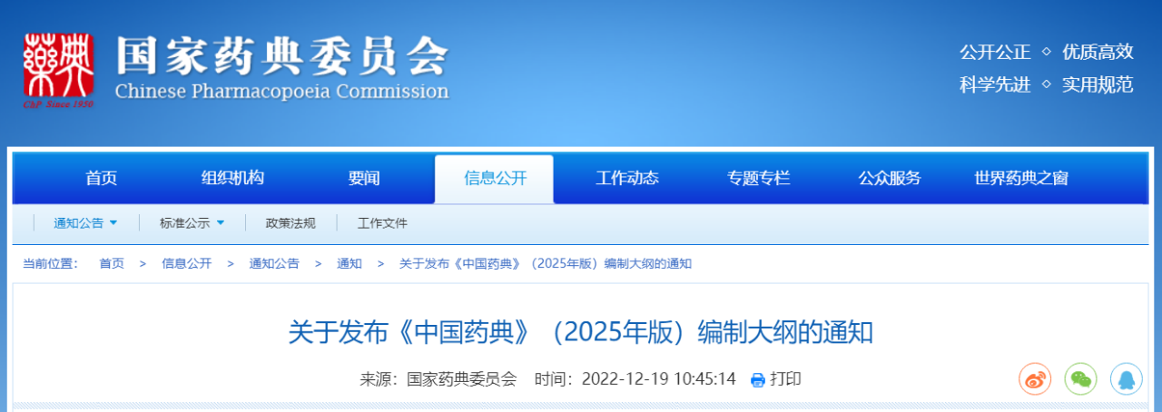Image resolution: width=1162 pixels, height=412 pixels.
Task: Click the red Chinese Pharmacopoeia seal logo
Action: click(x=59, y=69)
